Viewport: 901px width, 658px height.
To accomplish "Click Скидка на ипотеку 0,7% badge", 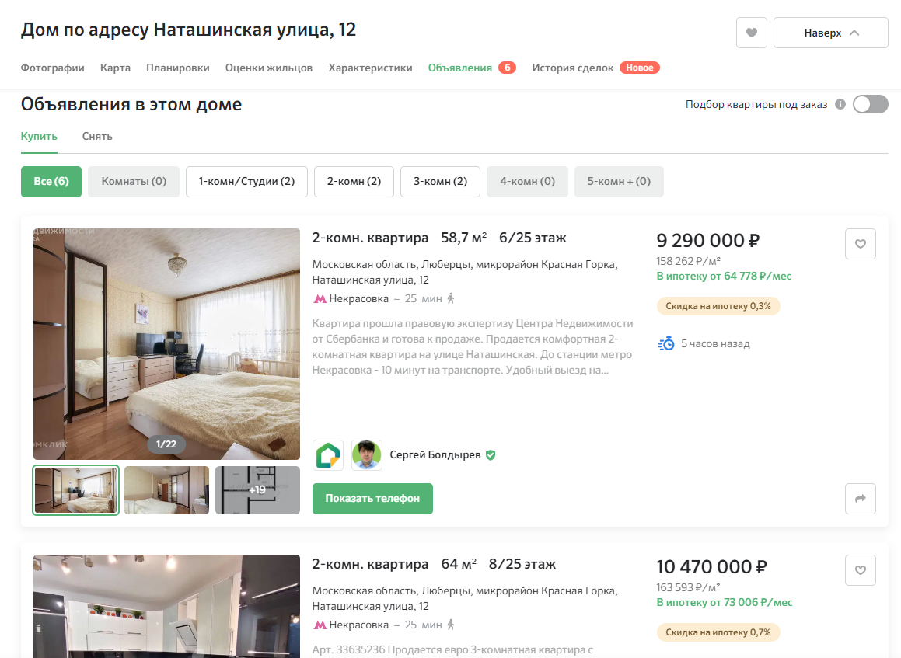I will 718,632.
